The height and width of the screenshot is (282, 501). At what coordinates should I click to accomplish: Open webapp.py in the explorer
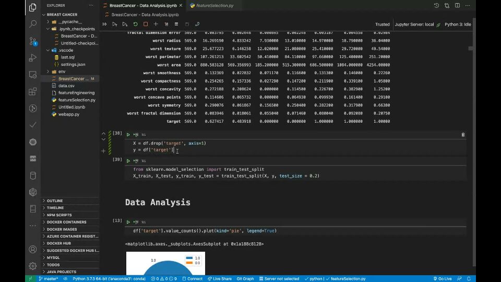68,114
